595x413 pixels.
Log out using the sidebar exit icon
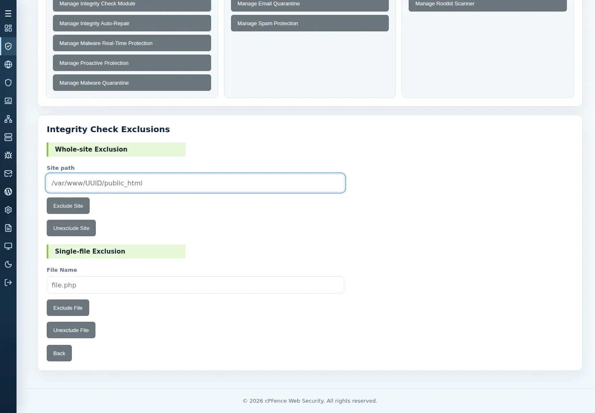pos(8,282)
